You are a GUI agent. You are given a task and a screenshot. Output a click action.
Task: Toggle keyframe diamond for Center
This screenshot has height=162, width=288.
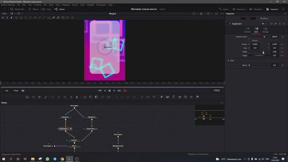(x=283, y=44)
